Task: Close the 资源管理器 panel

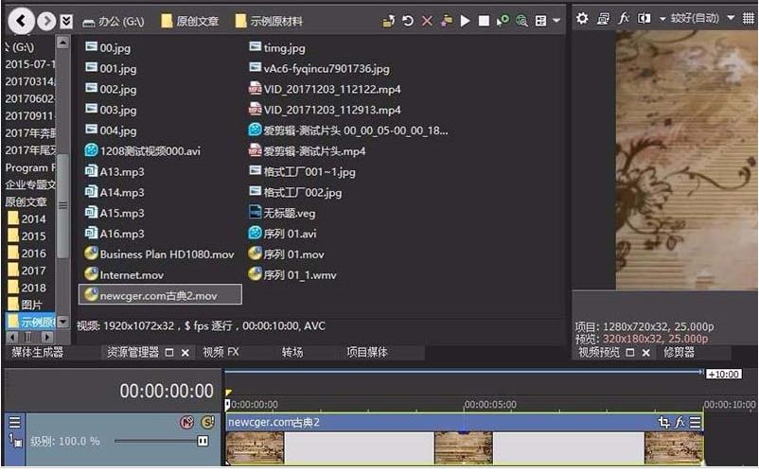Action: tap(185, 353)
